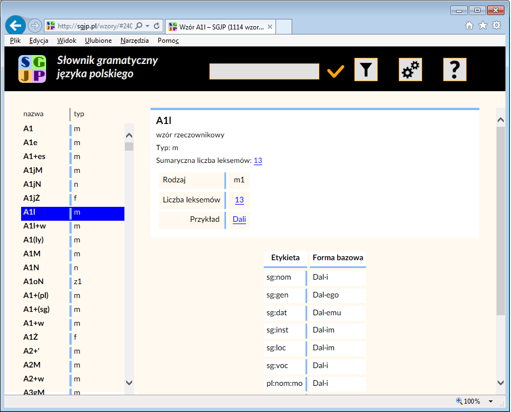The image size is (511, 412).
Task: Click the favorites star icon
Action: 483,26
